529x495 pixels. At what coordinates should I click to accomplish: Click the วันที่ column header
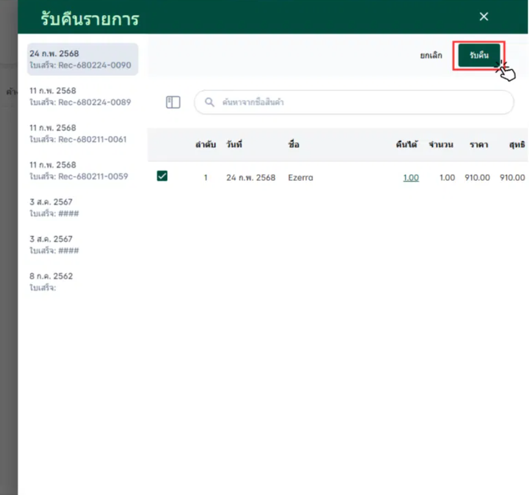click(x=234, y=144)
